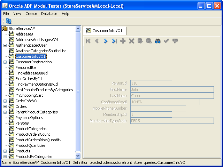Click the Persons view object icon

tap(11, 123)
